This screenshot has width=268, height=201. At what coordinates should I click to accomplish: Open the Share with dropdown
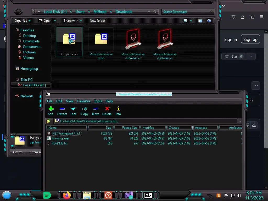point(73,21)
